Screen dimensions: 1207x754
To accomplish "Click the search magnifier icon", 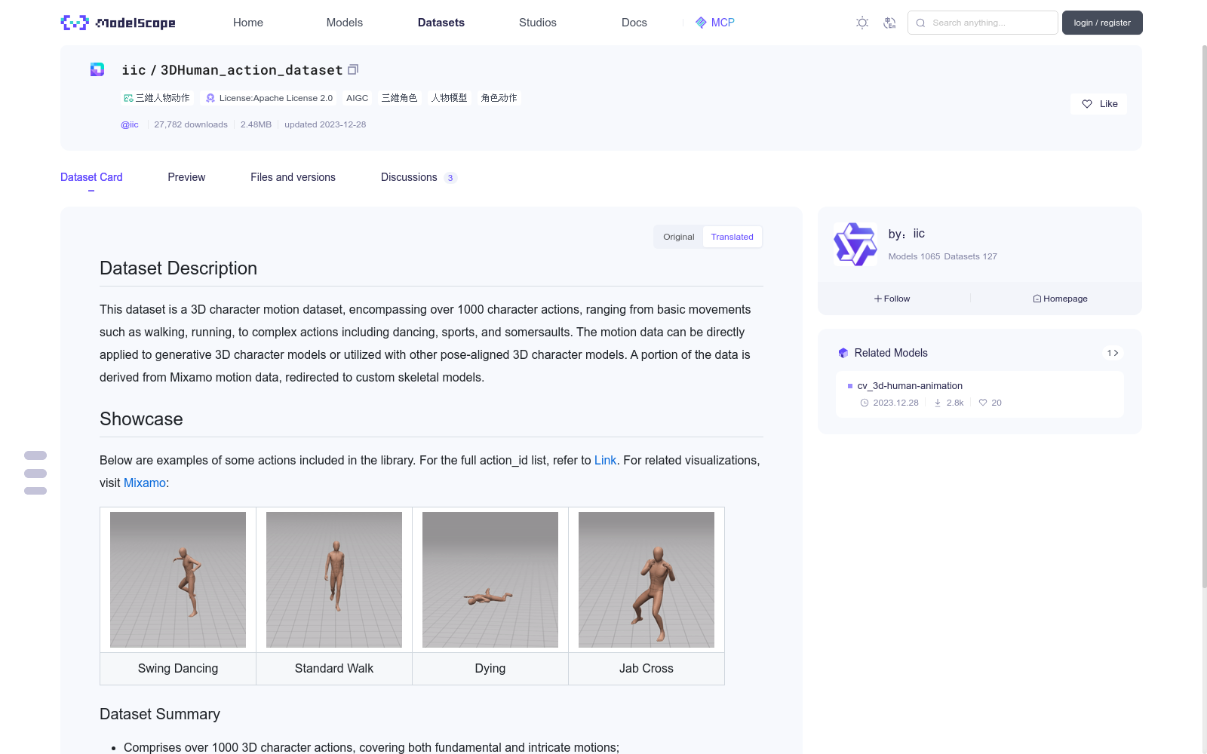I will pyautogui.click(x=920, y=23).
